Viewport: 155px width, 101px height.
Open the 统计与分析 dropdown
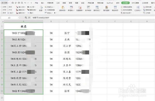point(126,13)
